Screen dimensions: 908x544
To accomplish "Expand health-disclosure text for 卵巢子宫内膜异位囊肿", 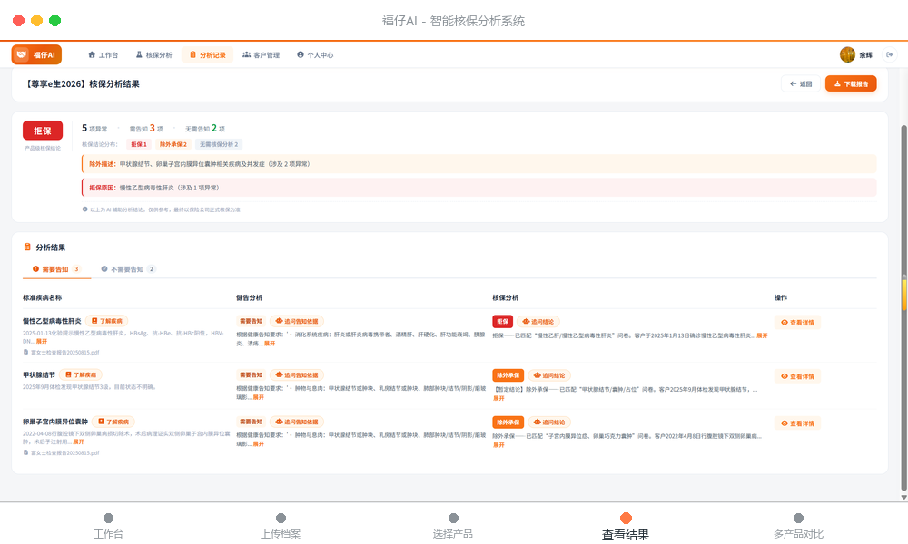I will click(x=258, y=444).
